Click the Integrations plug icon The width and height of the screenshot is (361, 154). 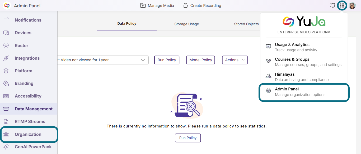click(6, 58)
